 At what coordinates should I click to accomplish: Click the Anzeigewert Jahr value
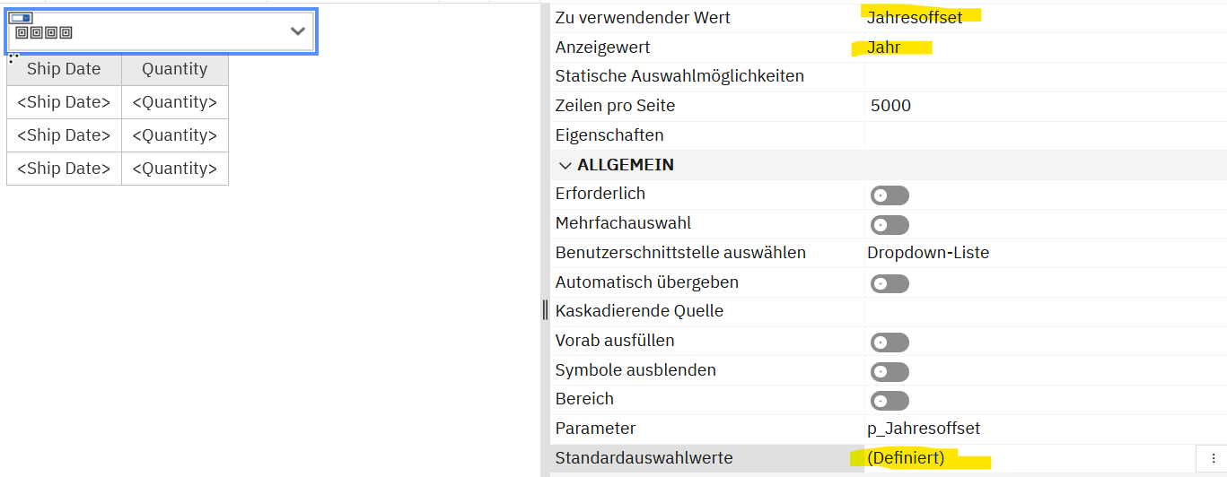click(x=884, y=47)
